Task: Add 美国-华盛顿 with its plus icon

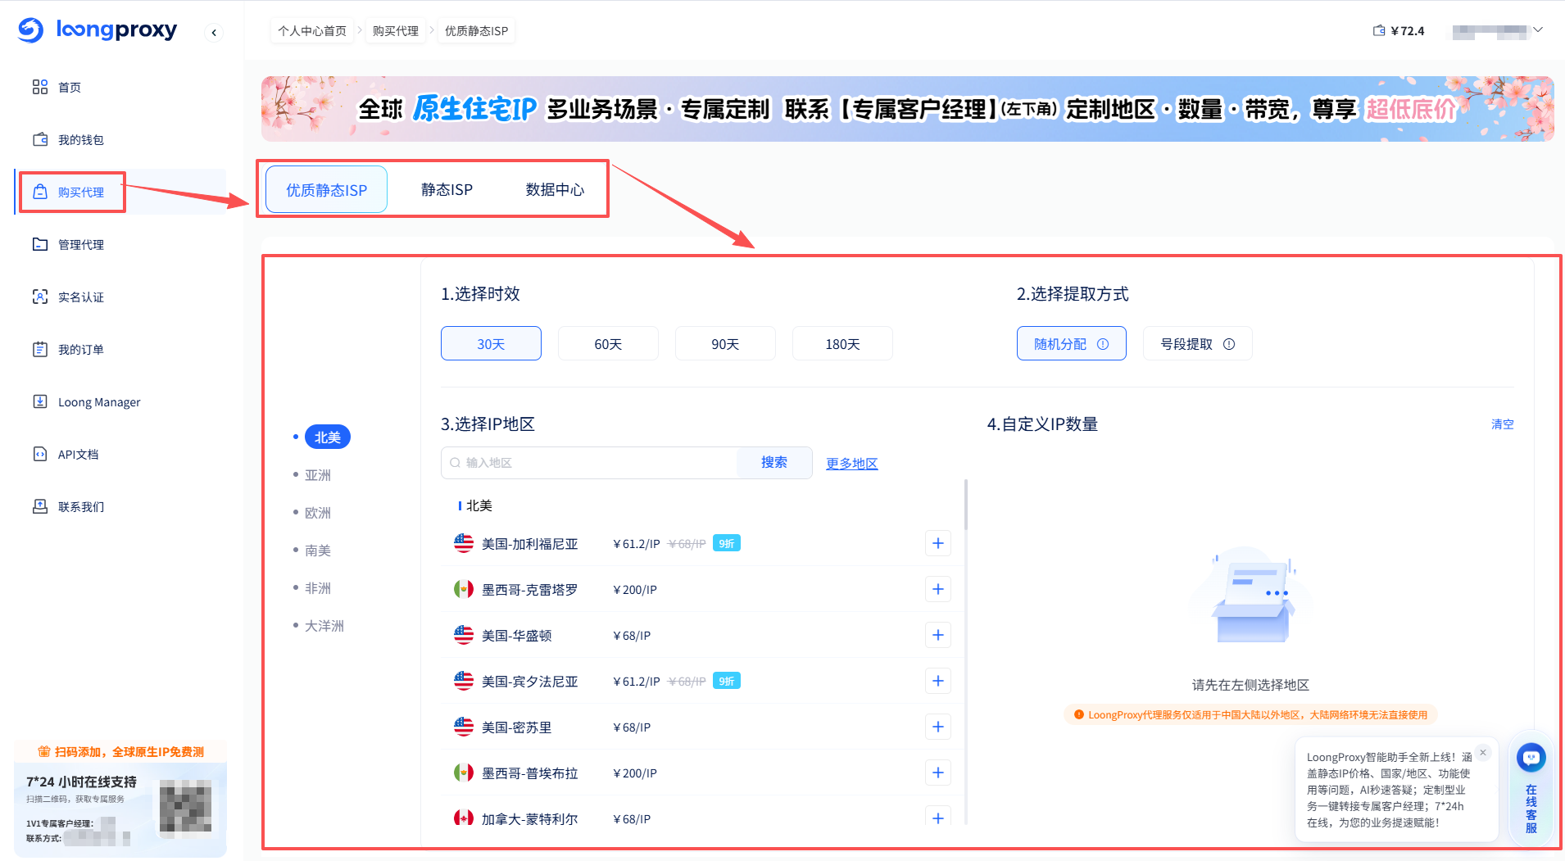Action: pyautogui.click(x=937, y=635)
